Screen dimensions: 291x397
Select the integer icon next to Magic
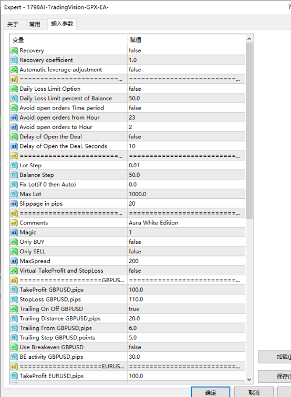click(x=14, y=232)
